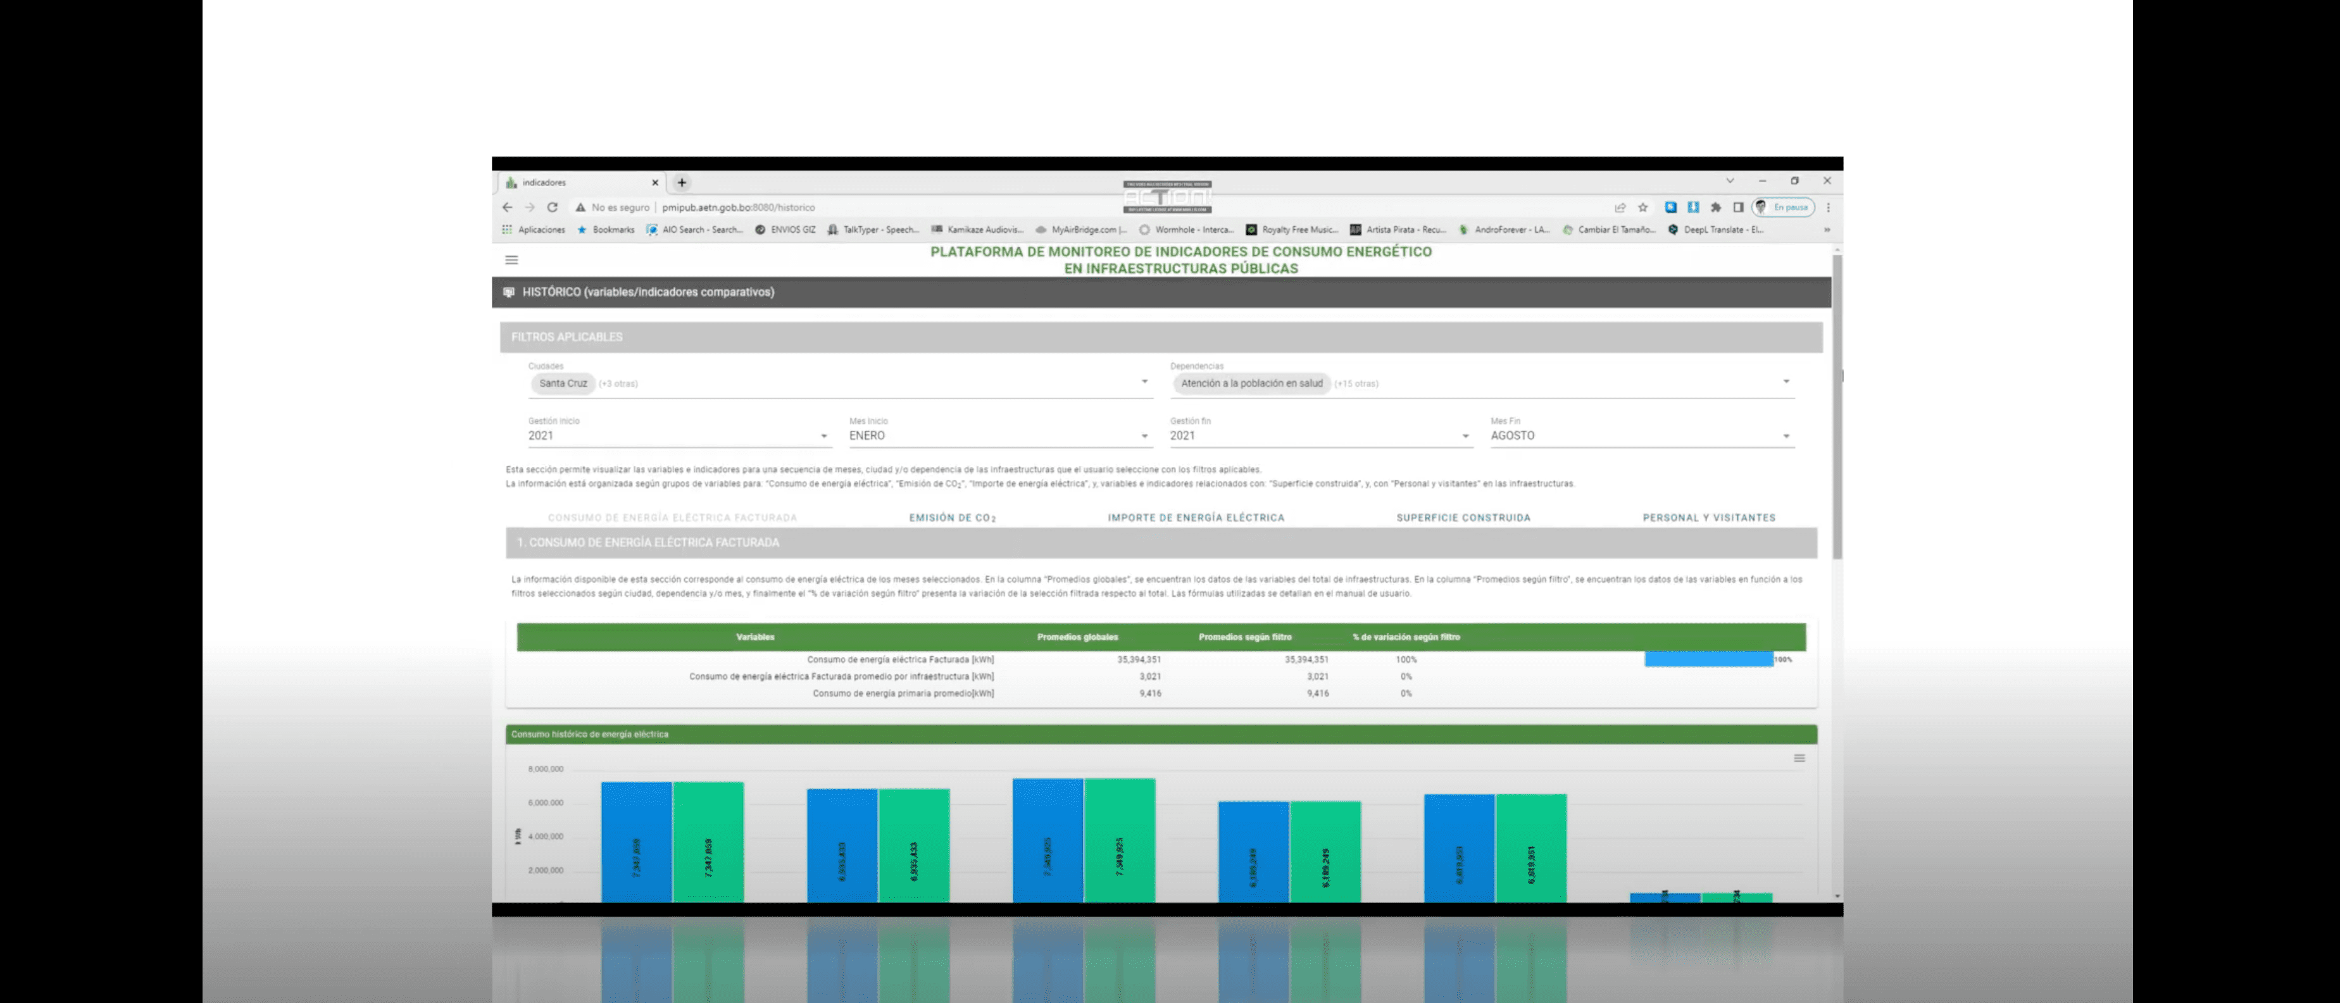The height and width of the screenshot is (1003, 2340).
Task: Open the hamburger navigation menu
Action: pyautogui.click(x=511, y=260)
